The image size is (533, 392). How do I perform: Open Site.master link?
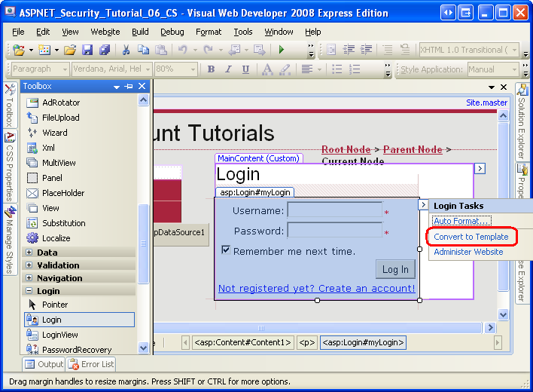click(486, 103)
